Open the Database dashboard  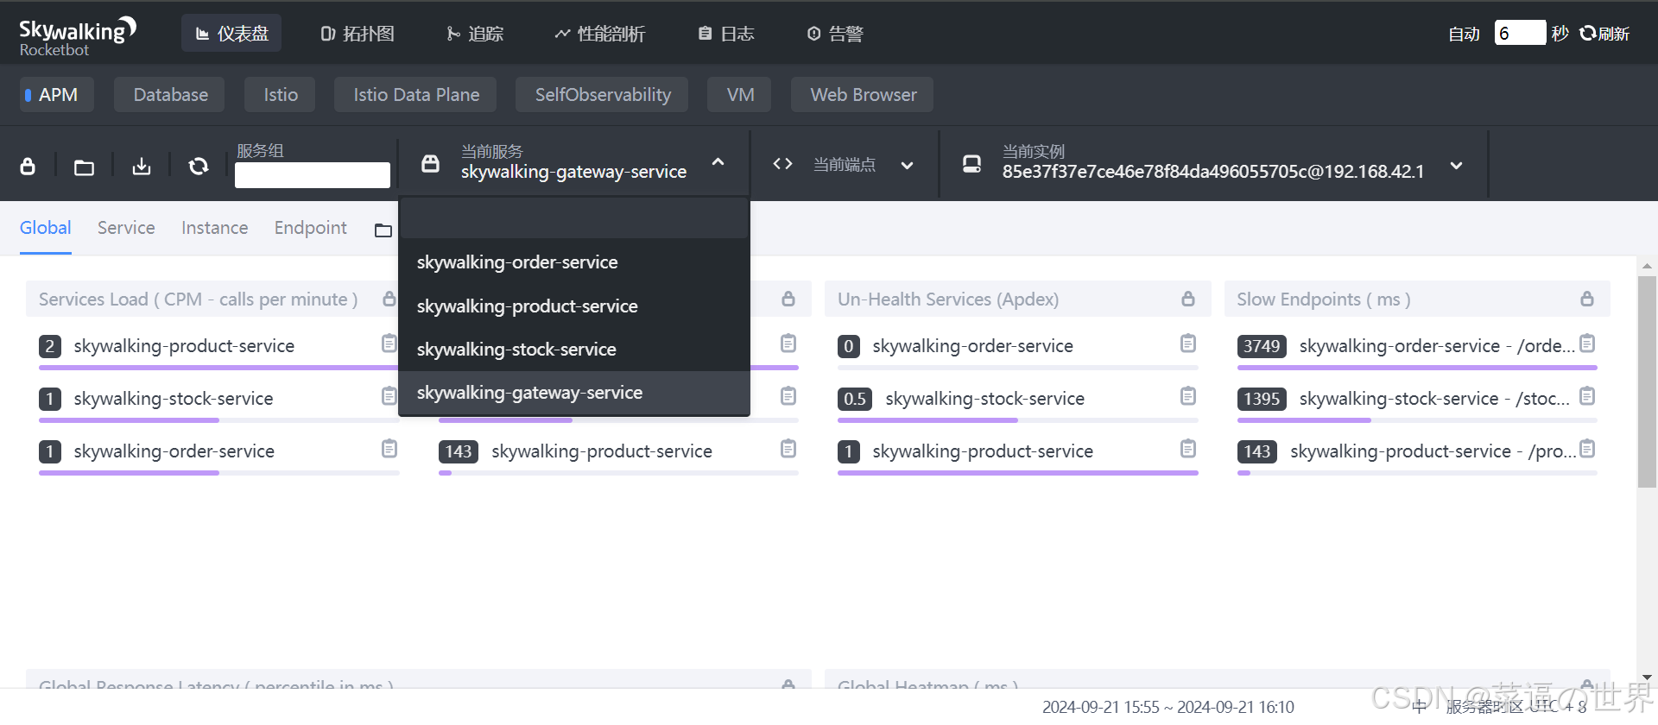pyautogui.click(x=170, y=95)
